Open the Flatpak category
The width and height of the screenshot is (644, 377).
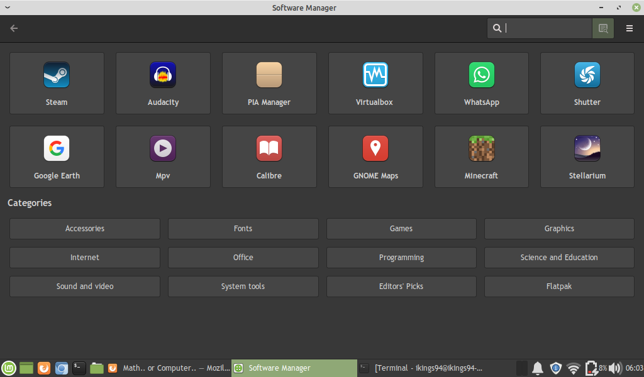coord(559,286)
